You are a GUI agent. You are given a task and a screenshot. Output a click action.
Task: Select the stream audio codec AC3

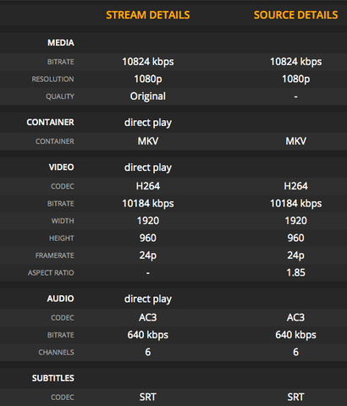[x=148, y=317]
